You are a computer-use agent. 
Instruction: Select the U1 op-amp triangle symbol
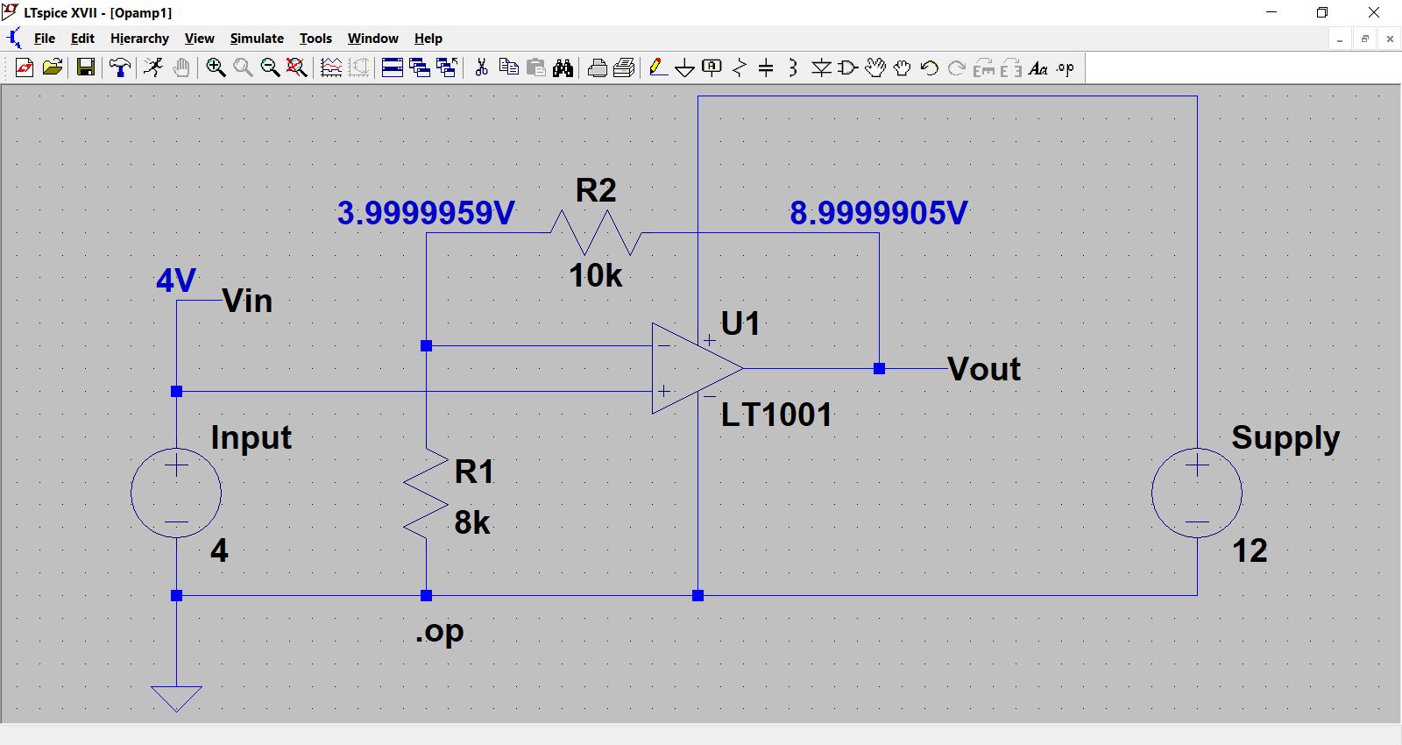pos(697,368)
